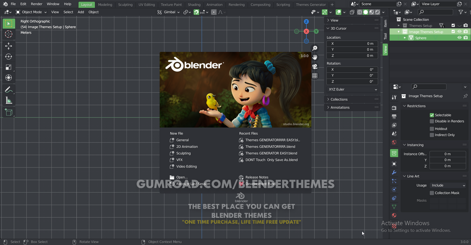
Task: Switch to the Shading workspace tab
Action: click(194, 5)
